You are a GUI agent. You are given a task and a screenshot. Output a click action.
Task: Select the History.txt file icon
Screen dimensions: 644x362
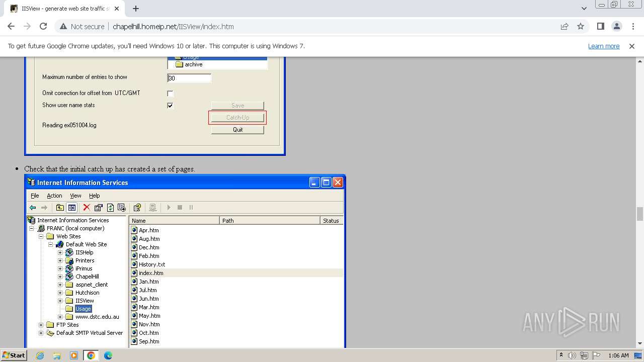click(x=134, y=264)
